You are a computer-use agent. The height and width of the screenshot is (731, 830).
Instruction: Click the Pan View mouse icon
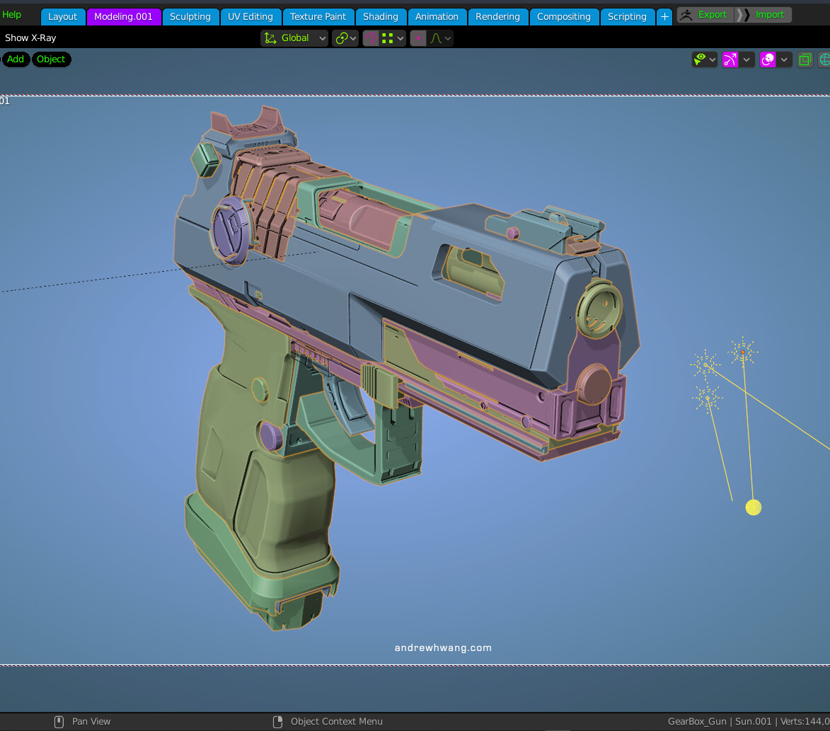pyautogui.click(x=59, y=722)
